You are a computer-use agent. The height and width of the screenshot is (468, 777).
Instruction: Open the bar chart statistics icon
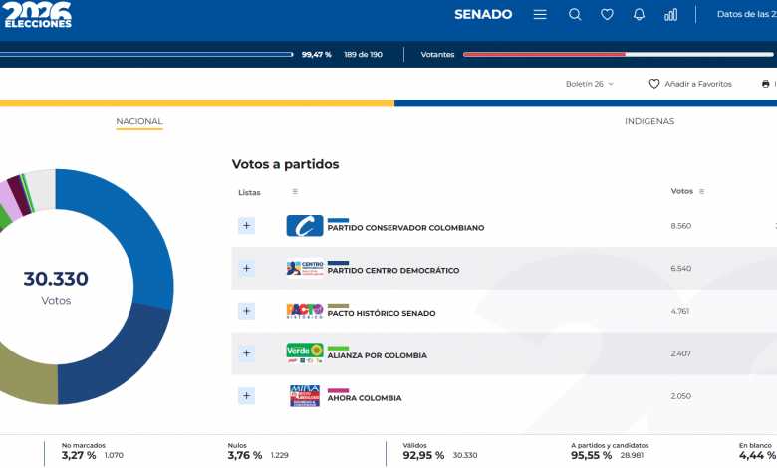click(671, 15)
